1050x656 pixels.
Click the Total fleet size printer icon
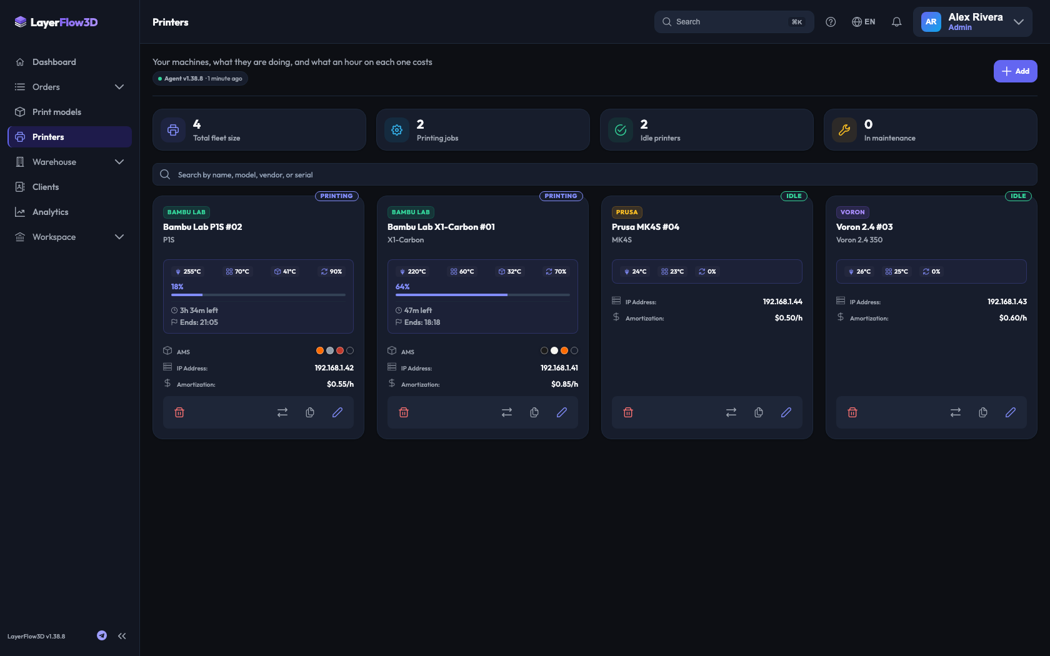tap(173, 130)
